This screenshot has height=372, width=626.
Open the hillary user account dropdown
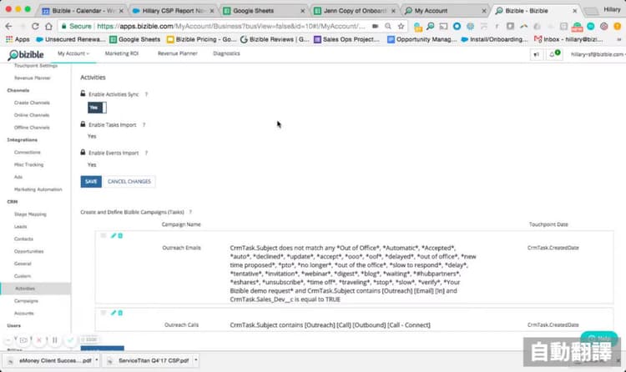tap(598, 54)
